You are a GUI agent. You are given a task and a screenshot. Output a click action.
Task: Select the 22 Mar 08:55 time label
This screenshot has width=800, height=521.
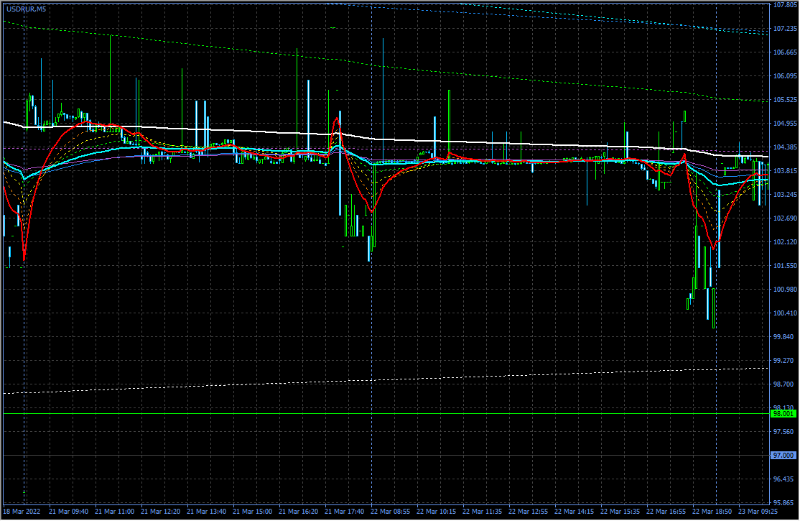click(391, 512)
